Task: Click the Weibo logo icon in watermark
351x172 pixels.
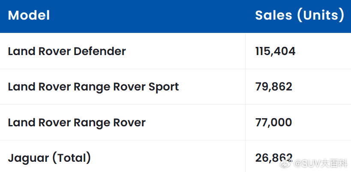Action: 287,164
